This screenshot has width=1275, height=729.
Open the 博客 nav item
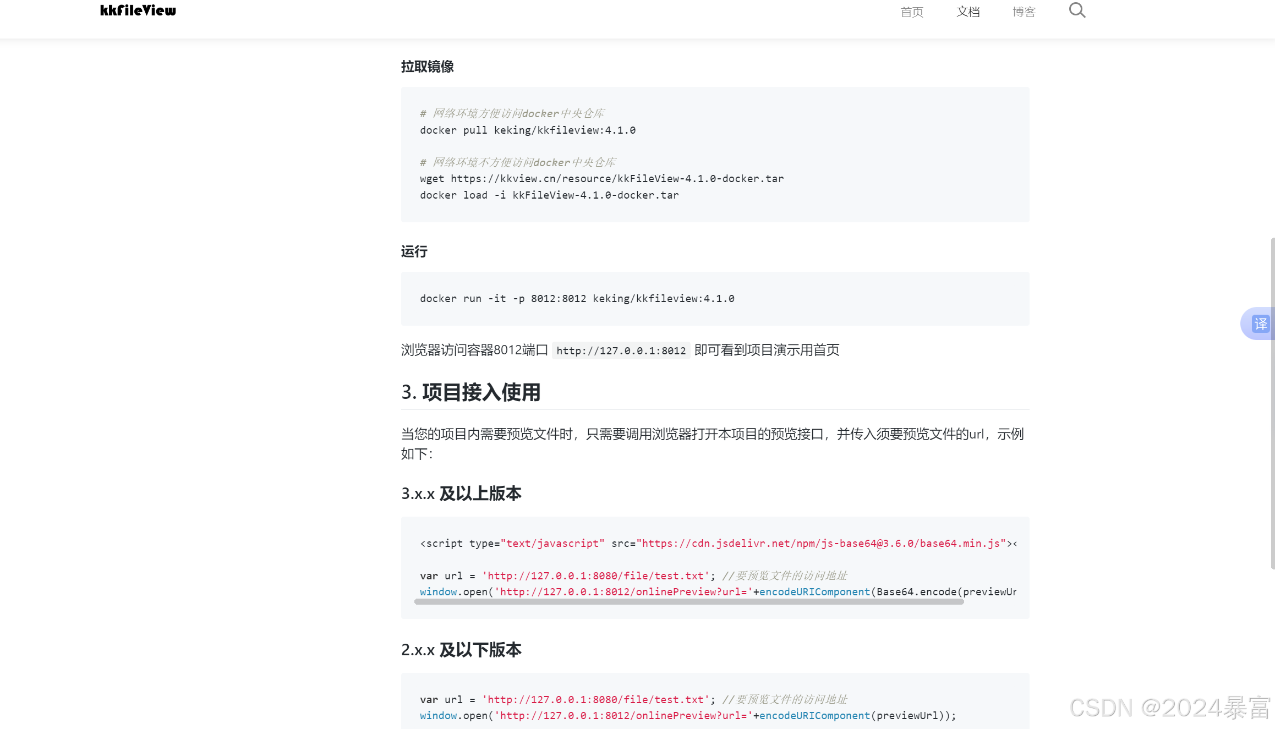click(x=1024, y=12)
